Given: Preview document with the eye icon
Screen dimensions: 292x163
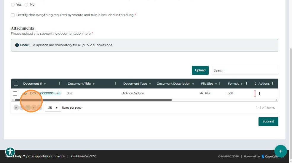Looking at the screenshot, I should (x=25, y=93).
